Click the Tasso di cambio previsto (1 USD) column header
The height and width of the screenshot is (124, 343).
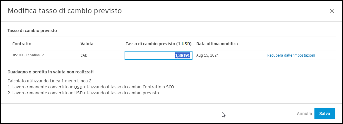pyautogui.click(x=158, y=44)
